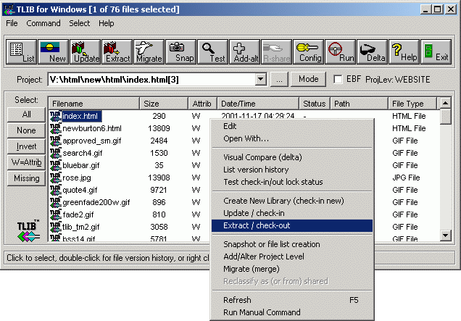Click the Help question mark toolbar button
The image size is (461, 321).
click(x=404, y=51)
